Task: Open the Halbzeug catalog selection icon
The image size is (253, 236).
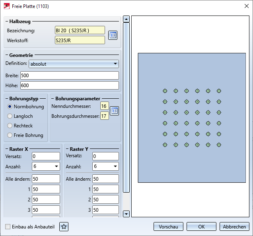Action: [113, 35]
